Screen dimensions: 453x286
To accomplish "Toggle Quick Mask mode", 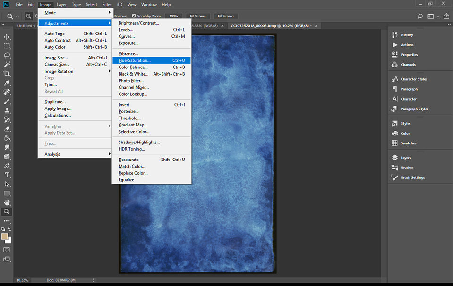I will (7, 250).
